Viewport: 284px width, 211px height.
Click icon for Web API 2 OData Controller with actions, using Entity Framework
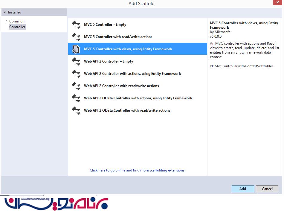point(76,98)
